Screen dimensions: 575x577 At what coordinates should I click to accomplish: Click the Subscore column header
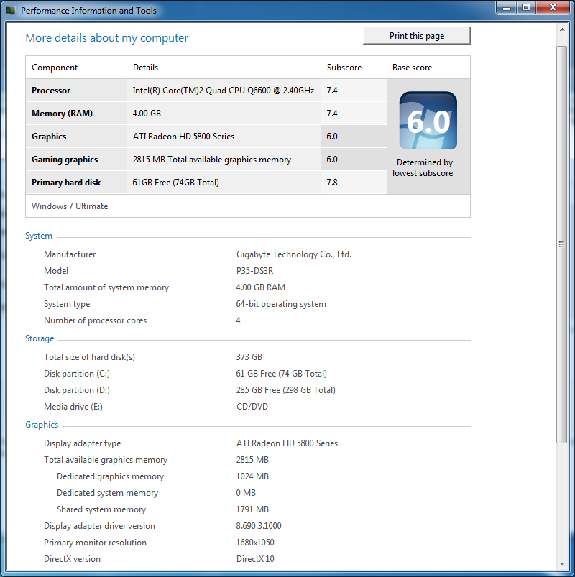pos(344,68)
